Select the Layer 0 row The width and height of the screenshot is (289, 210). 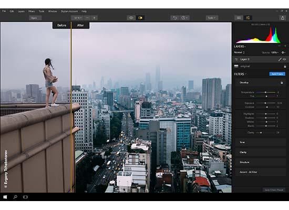260,59
